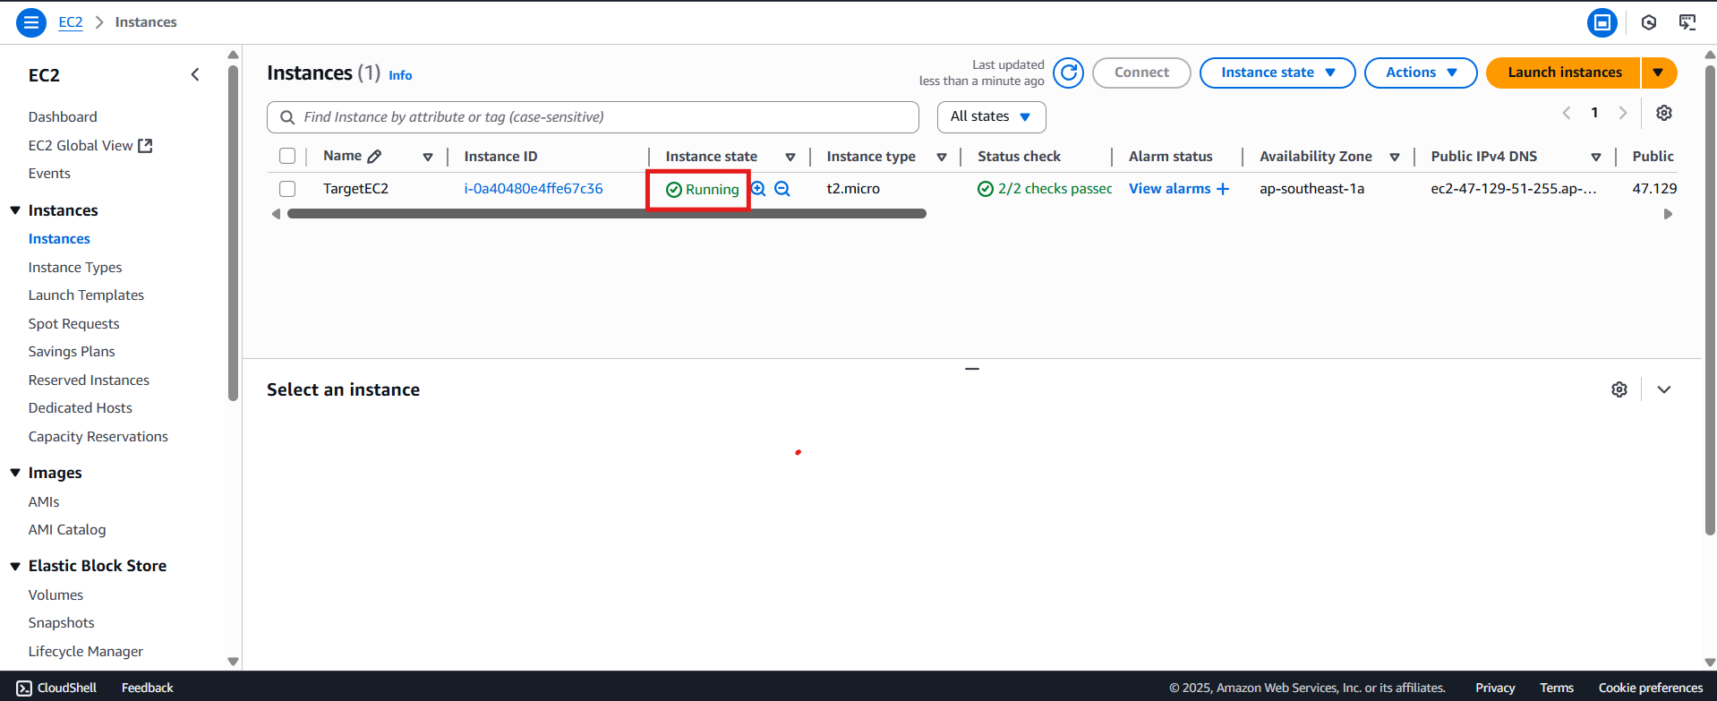Click the Find Instance search field
This screenshot has height=701, width=1717.
(593, 117)
